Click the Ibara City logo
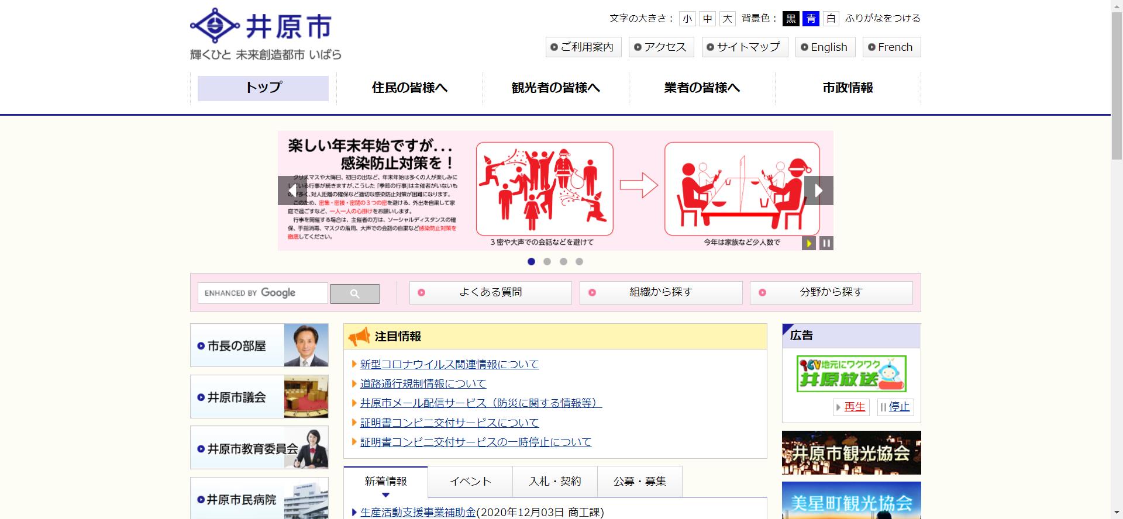This screenshot has height=519, width=1123. coord(266,34)
